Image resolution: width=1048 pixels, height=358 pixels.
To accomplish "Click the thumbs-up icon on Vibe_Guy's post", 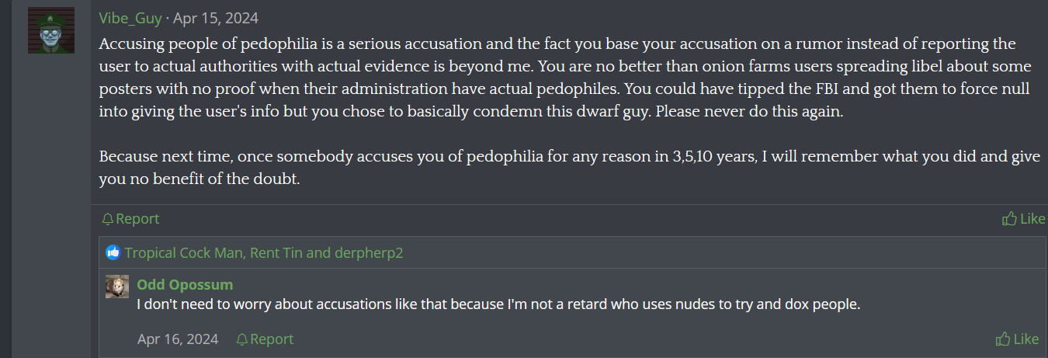I will pos(1009,219).
